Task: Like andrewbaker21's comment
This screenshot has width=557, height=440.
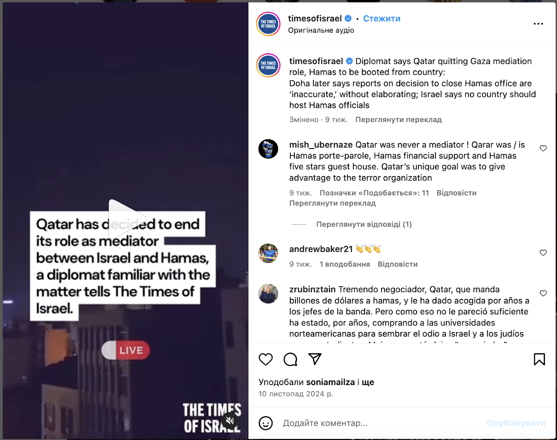Action: point(543,253)
